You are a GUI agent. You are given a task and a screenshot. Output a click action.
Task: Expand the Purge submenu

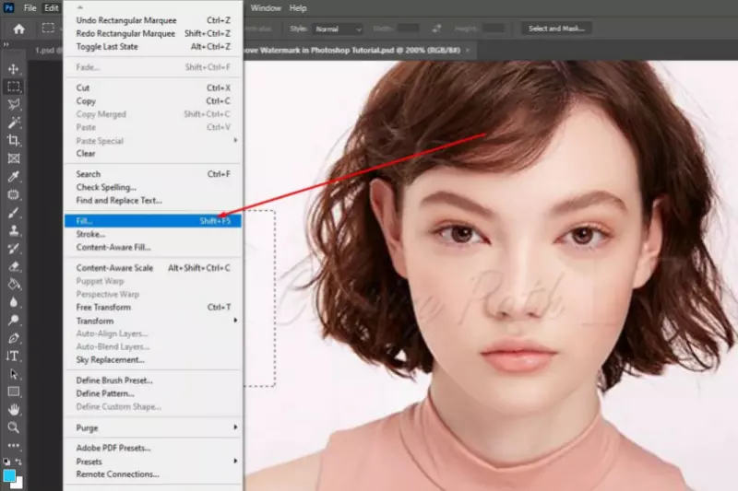152,427
